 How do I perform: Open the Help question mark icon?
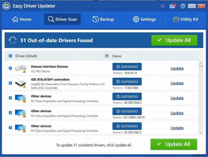(183, 6)
